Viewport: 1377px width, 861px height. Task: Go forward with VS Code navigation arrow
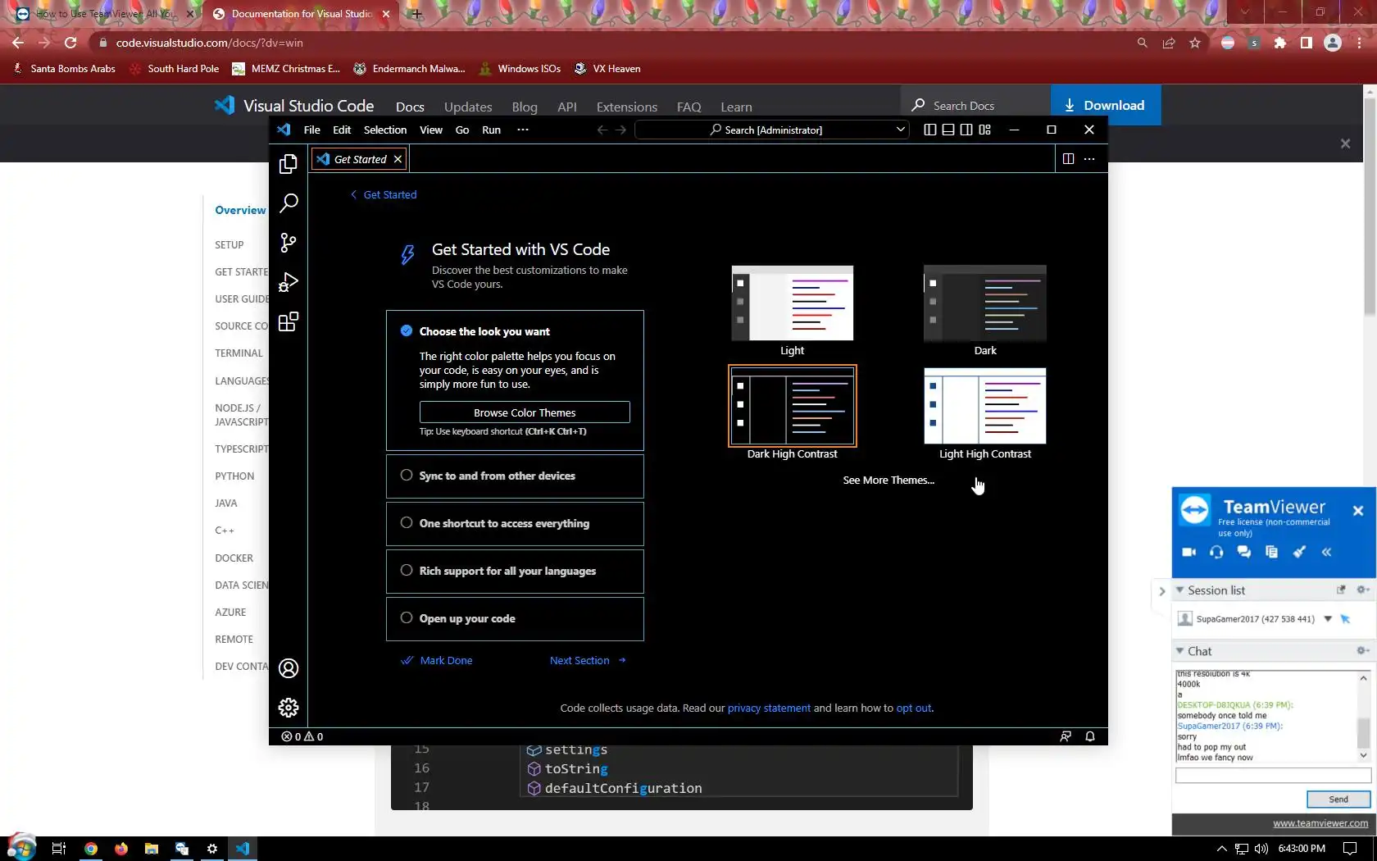(620, 130)
